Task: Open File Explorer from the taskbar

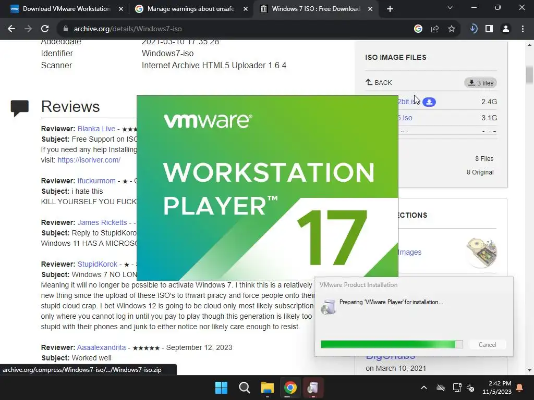Action: tap(268, 387)
